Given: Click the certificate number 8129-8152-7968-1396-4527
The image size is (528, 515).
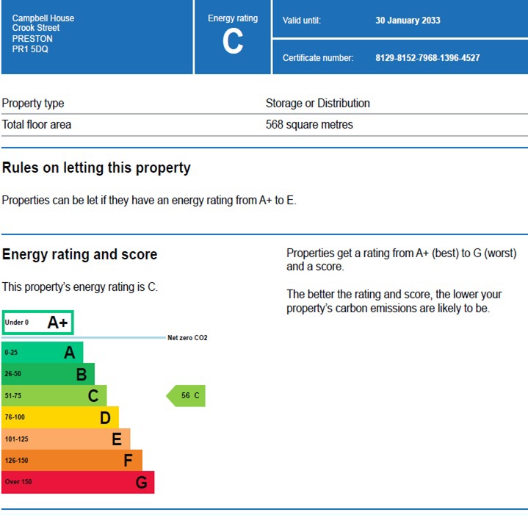Looking at the screenshot, I should click(x=427, y=58).
